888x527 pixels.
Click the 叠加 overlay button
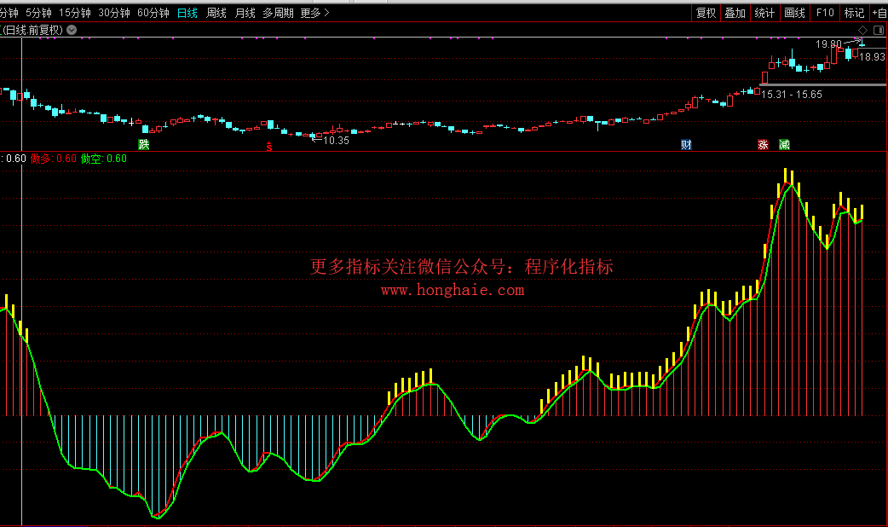tap(735, 13)
